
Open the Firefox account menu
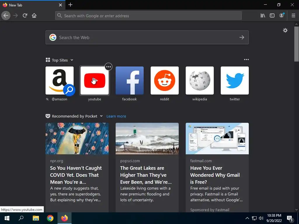(x=282, y=15)
